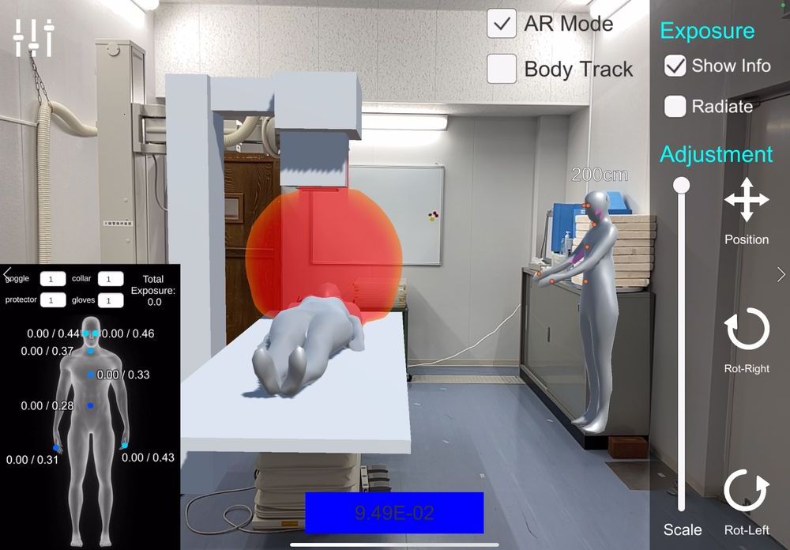Click the goggle value input field
The image size is (790, 550).
coord(53,279)
